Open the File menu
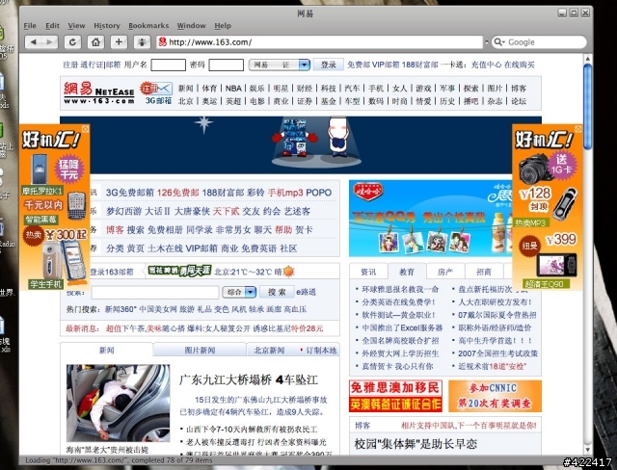 click(x=30, y=26)
